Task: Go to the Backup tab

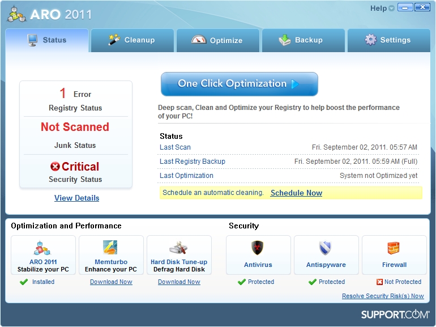Action: [304, 40]
